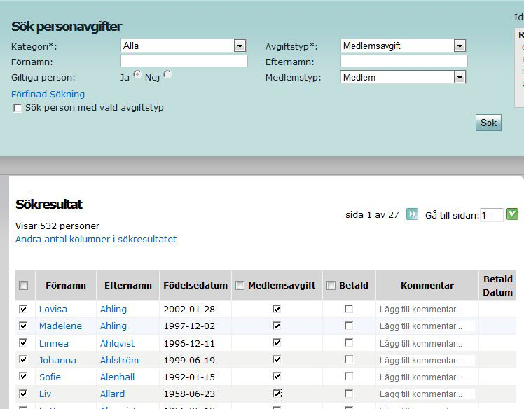
Task: Toggle Medlemsavgift checkbox for Linnea Ahlqvist
Action: (x=277, y=342)
